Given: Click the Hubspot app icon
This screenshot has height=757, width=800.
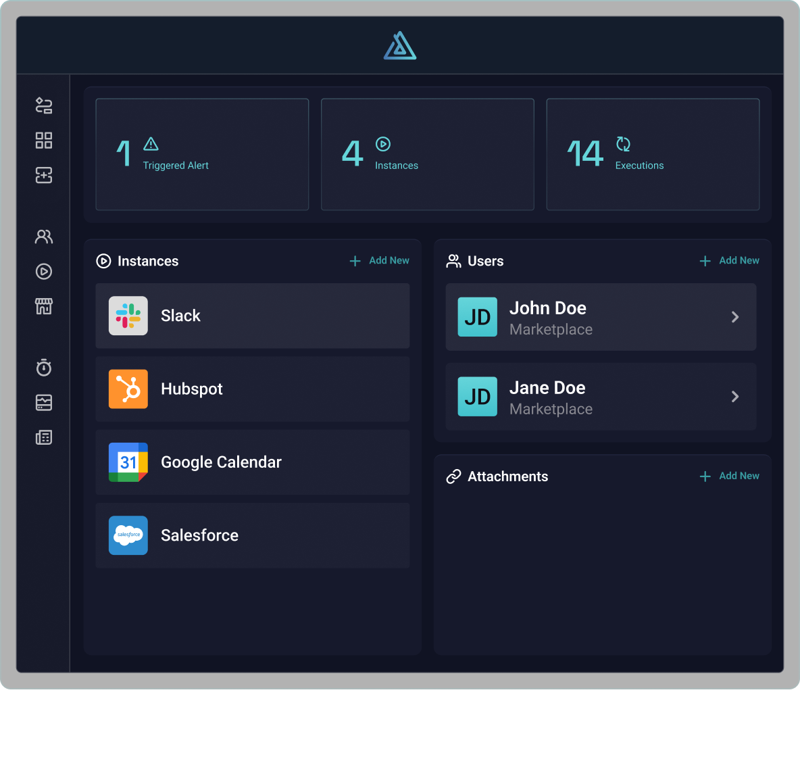Looking at the screenshot, I should click(128, 389).
